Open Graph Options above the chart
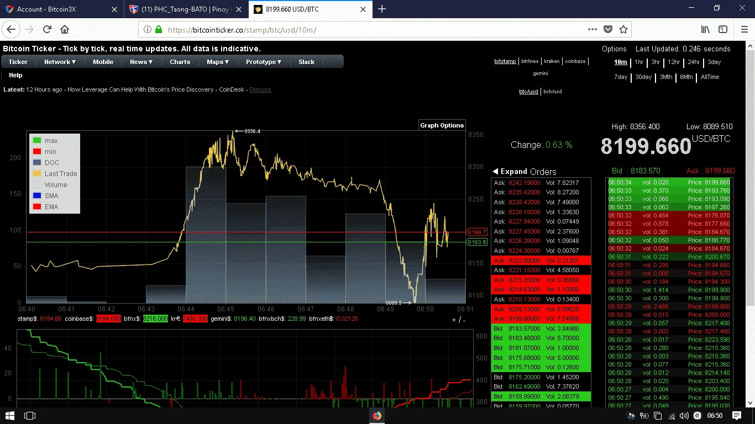Viewport: 755px width, 424px height. (x=442, y=125)
